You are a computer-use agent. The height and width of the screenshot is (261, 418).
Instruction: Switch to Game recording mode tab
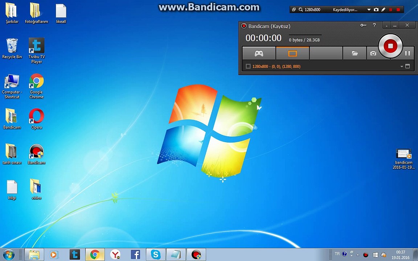click(x=259, y=53)
